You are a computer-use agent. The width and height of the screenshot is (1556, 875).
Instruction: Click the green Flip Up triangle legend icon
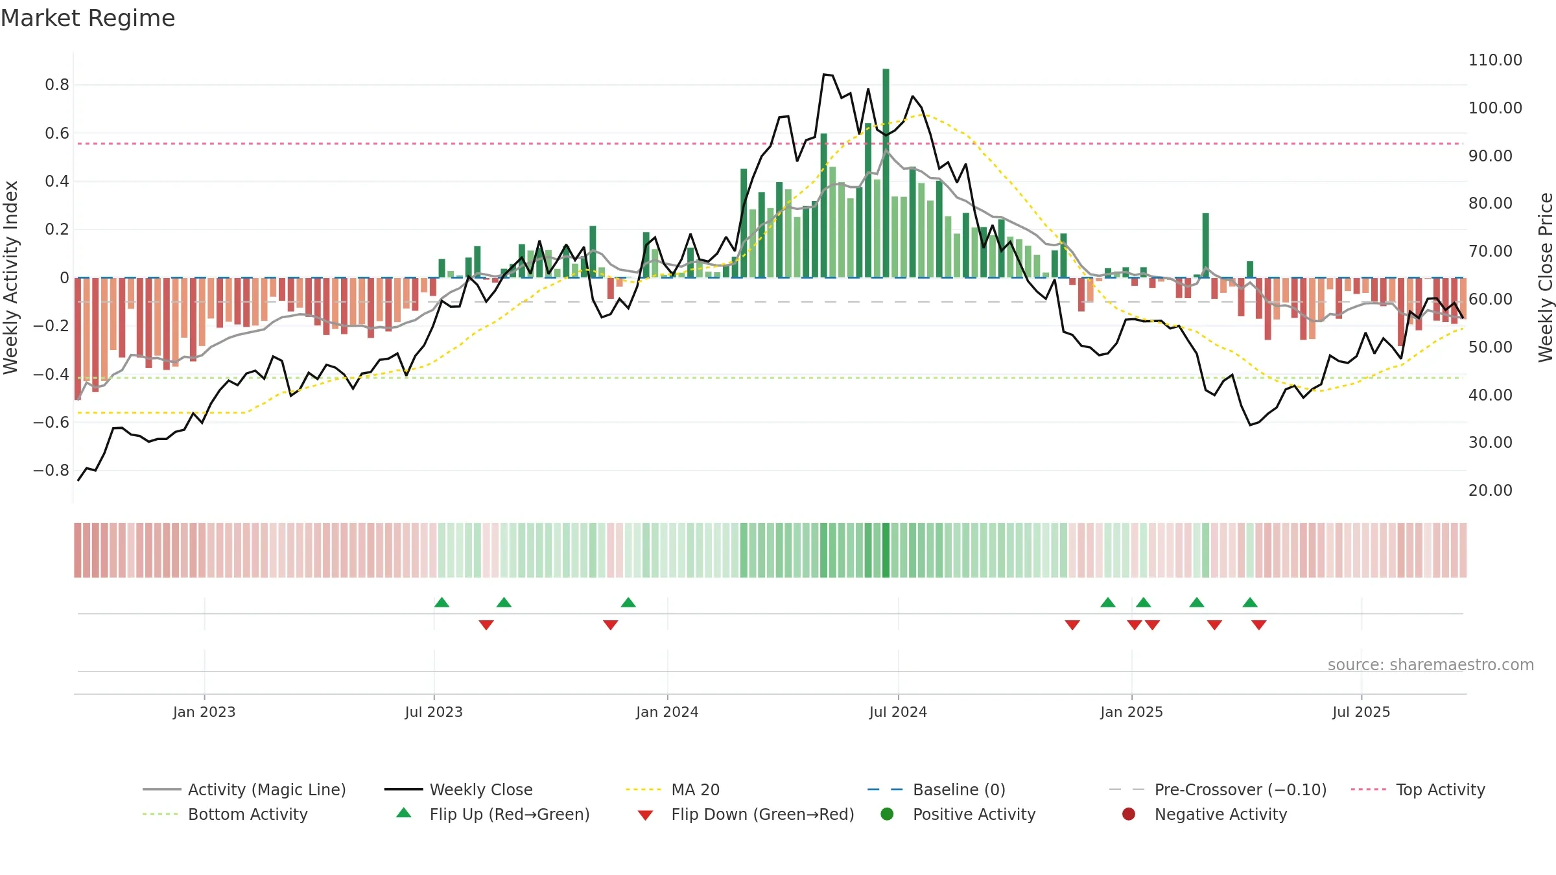coord(404,813)
